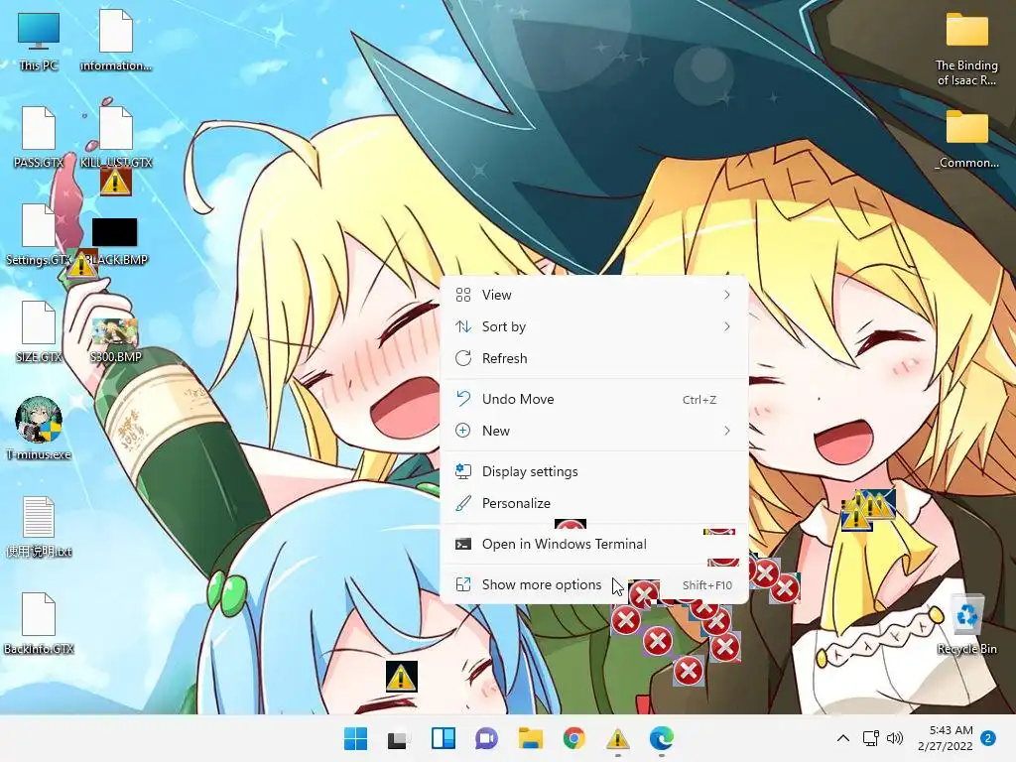Open the Windows Start menu
Image resolution: width=1016 pixels, height=762 pixels.
click(355, 738)
